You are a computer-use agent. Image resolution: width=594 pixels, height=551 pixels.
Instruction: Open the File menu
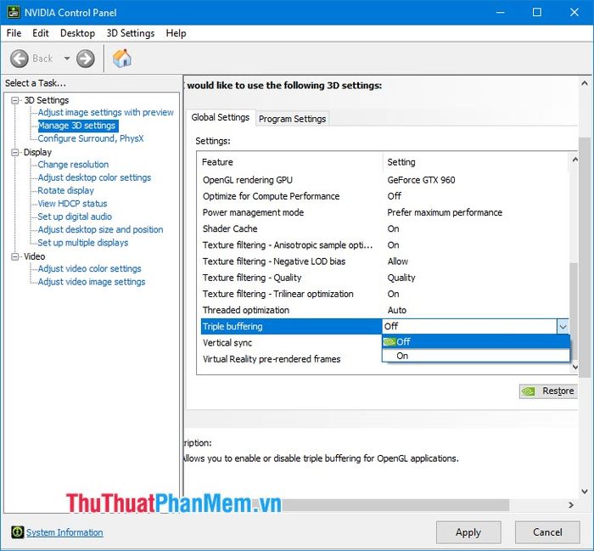(14, 33)
